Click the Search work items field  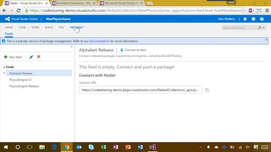coord(239,28)
